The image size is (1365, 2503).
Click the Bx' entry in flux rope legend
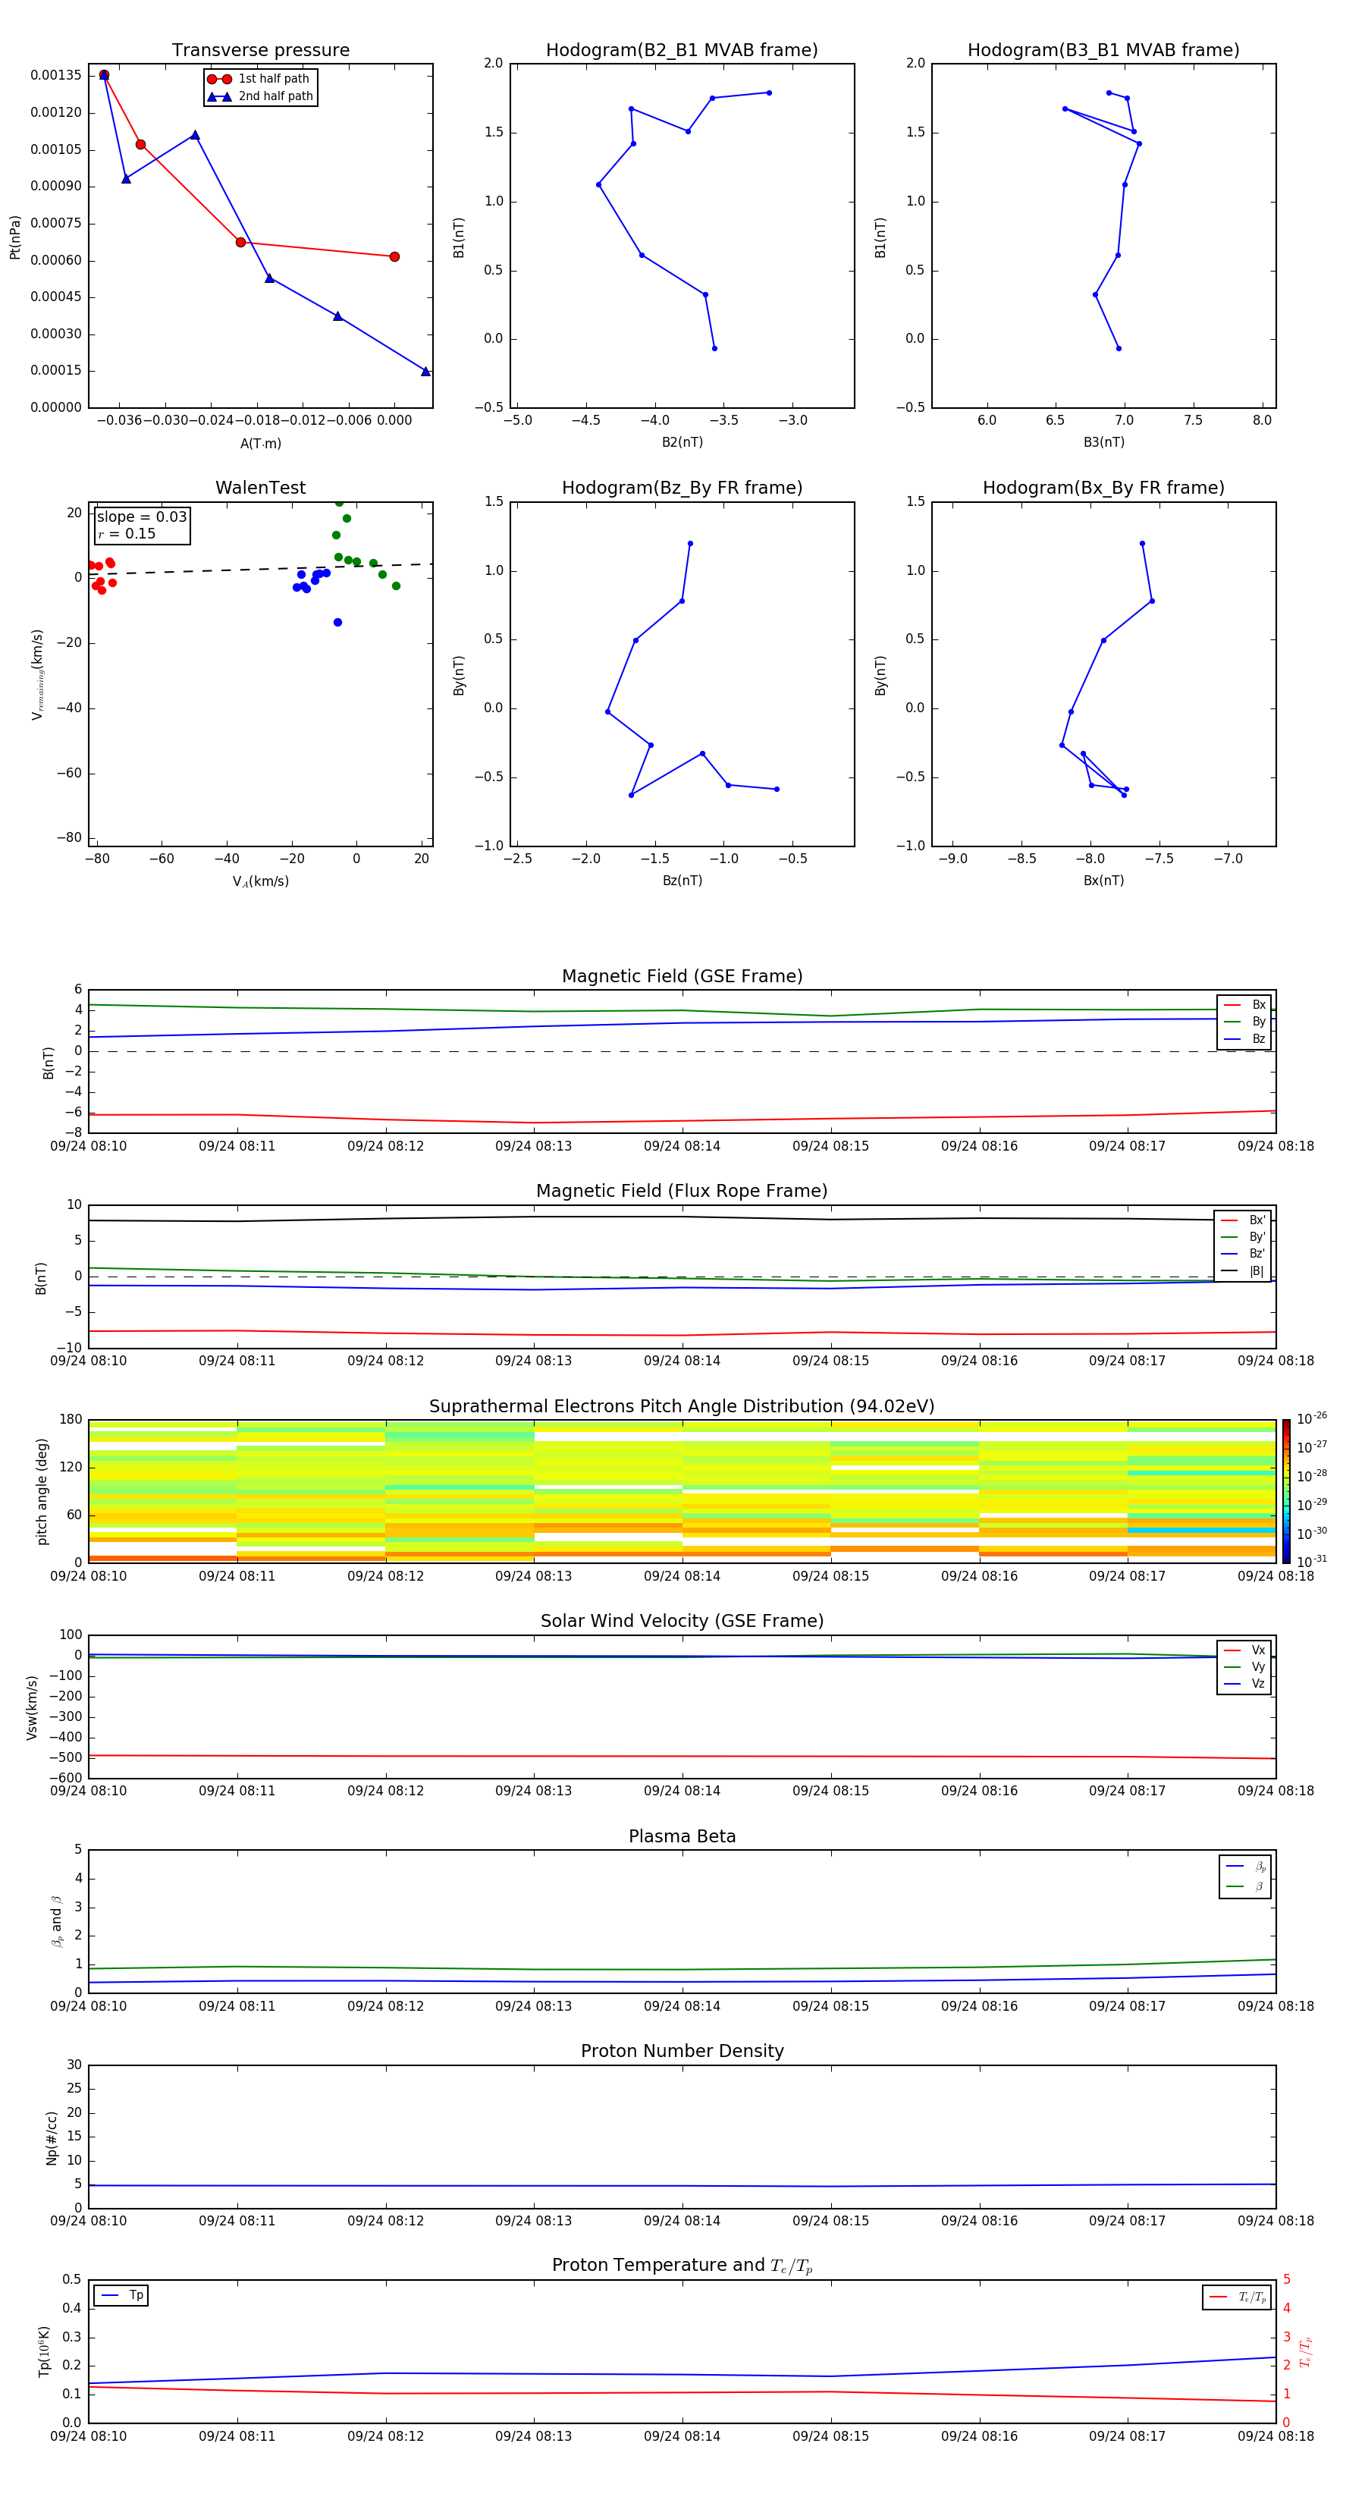pos(1243,1220)
